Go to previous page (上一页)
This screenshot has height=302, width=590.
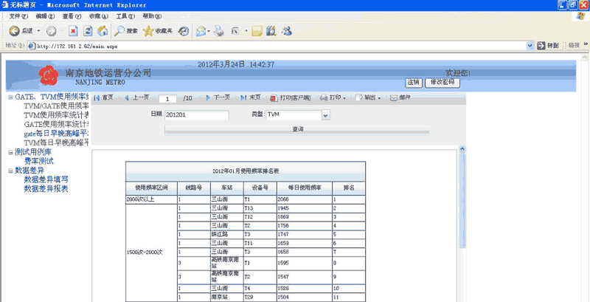click(x=136, y=97)
